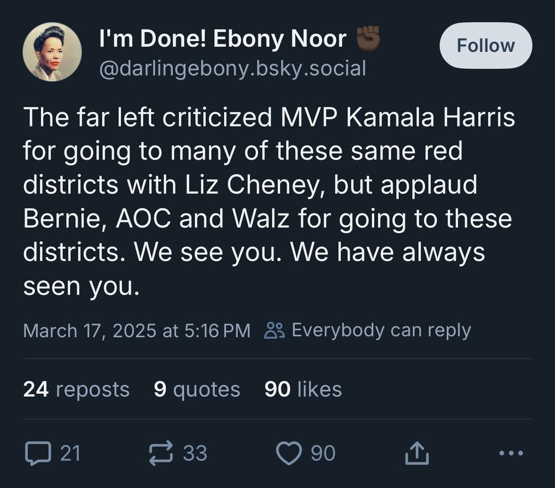555x488 pixels.
Task: Click the repost count number 33
Action: pos(195,454)
